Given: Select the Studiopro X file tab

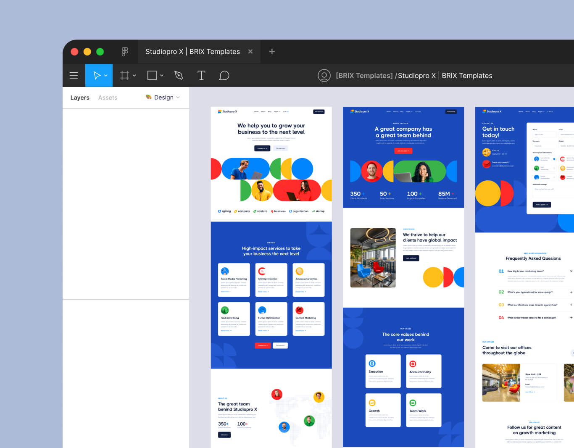Looking at the screenshot, I should (x=193, y=51).
